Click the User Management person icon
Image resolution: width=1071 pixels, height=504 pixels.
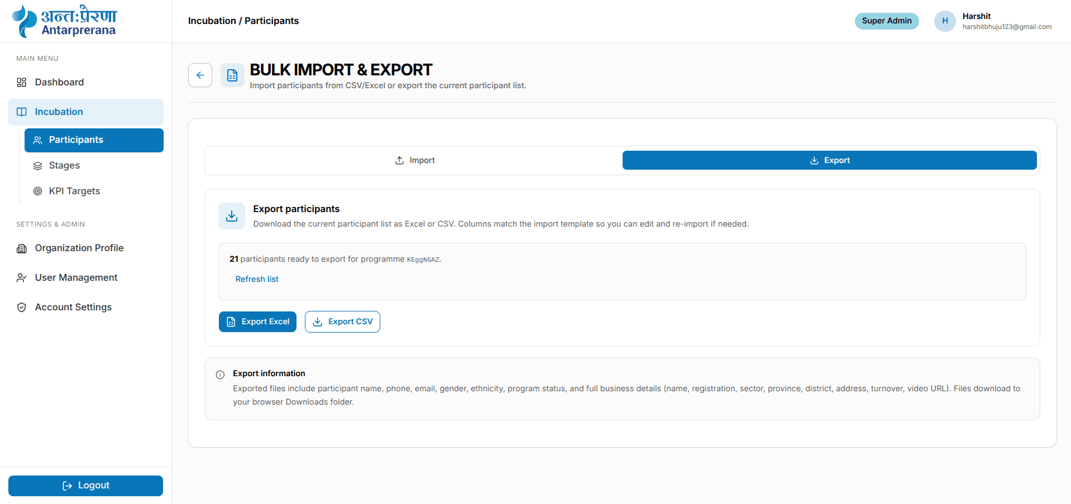pos(22,278)
